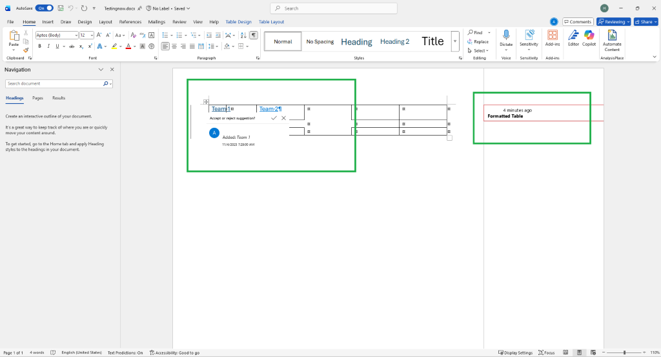Switch to Pages tab in Navigation pane

point(37,97)
